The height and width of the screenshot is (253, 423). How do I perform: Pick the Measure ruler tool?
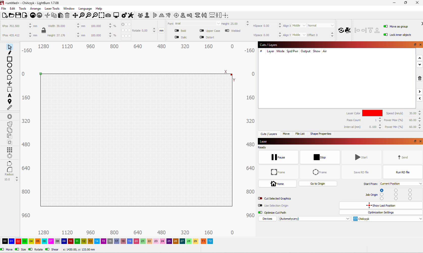point(10,107)
